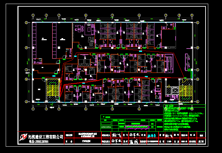Click axis bubble 9 in the top row

pos(192,15)
